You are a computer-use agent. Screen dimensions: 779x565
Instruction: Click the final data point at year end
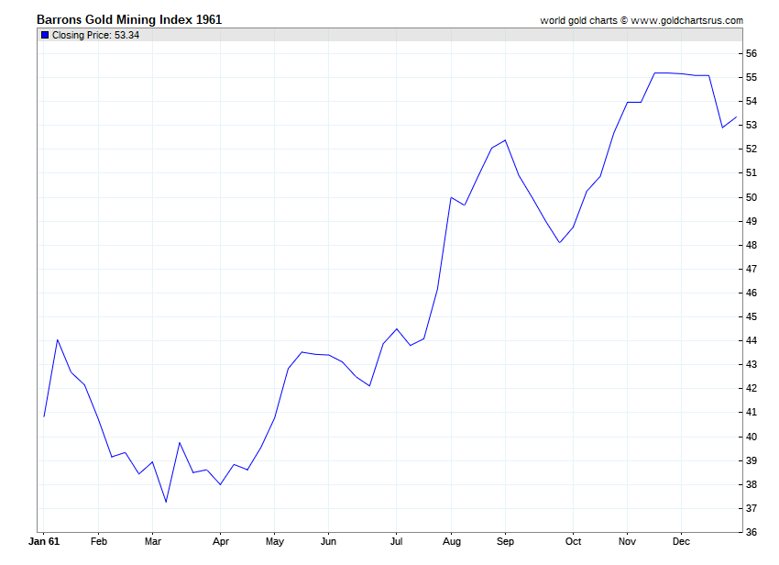pyautogui.click(x=736, y=117)
